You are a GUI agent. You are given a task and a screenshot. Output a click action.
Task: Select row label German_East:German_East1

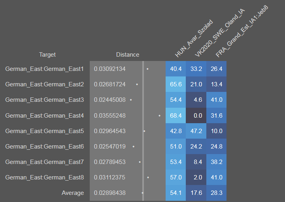point(44,69)
